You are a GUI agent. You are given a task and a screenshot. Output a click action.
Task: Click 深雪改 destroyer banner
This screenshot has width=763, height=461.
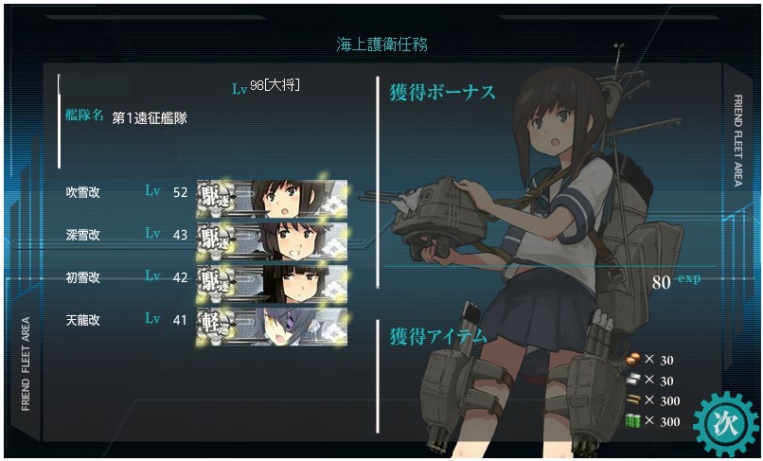[272, 241]
